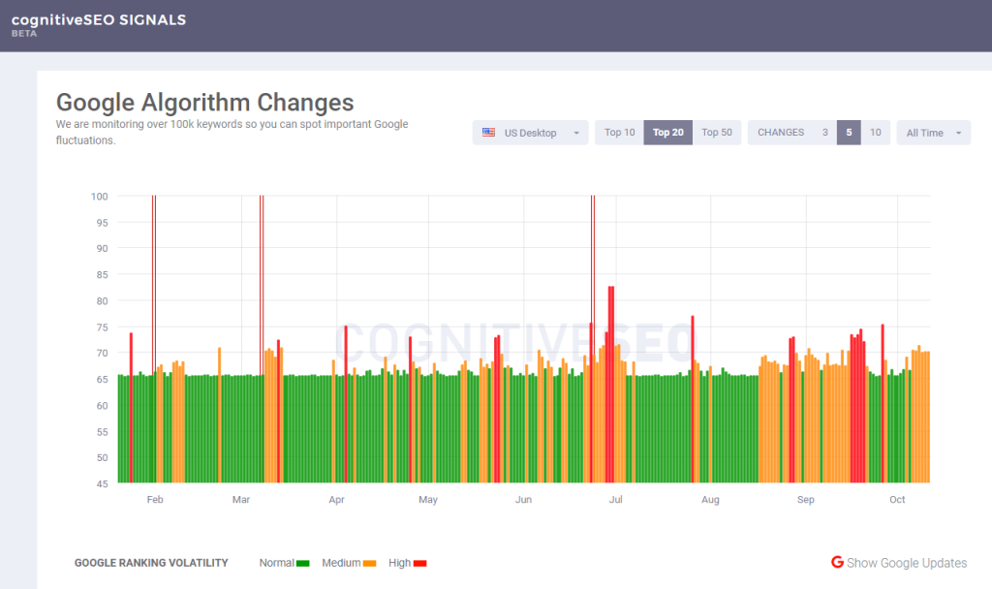Click the 75 y-axis value
This screenshot has height=589, width=992.
click(x=103, y=327)
